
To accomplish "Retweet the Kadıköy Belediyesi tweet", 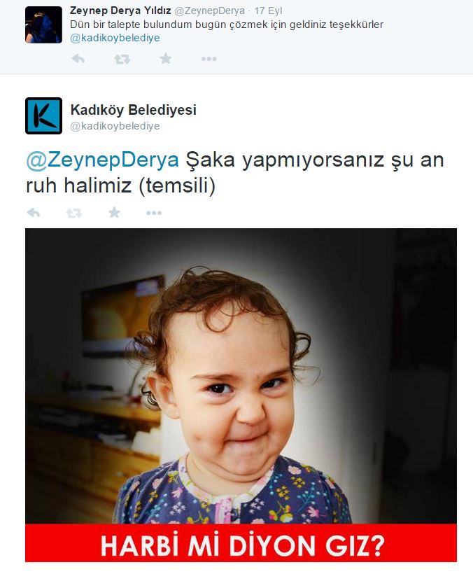I will 74,213.
